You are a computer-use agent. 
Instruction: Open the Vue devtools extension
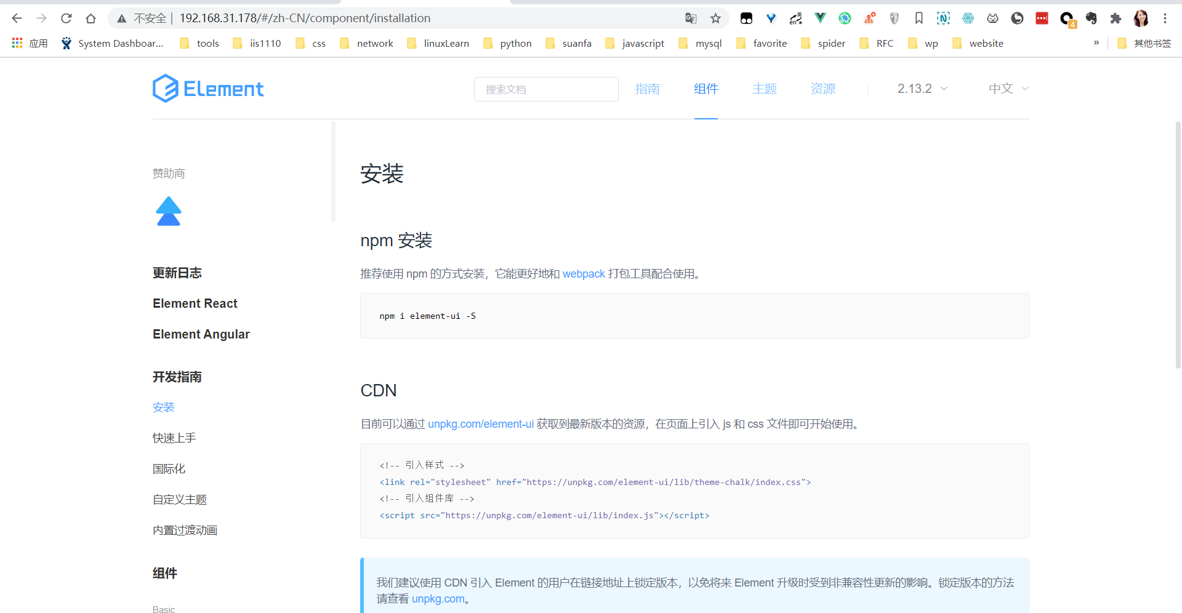pyautogui.click(x=820, y=18)
